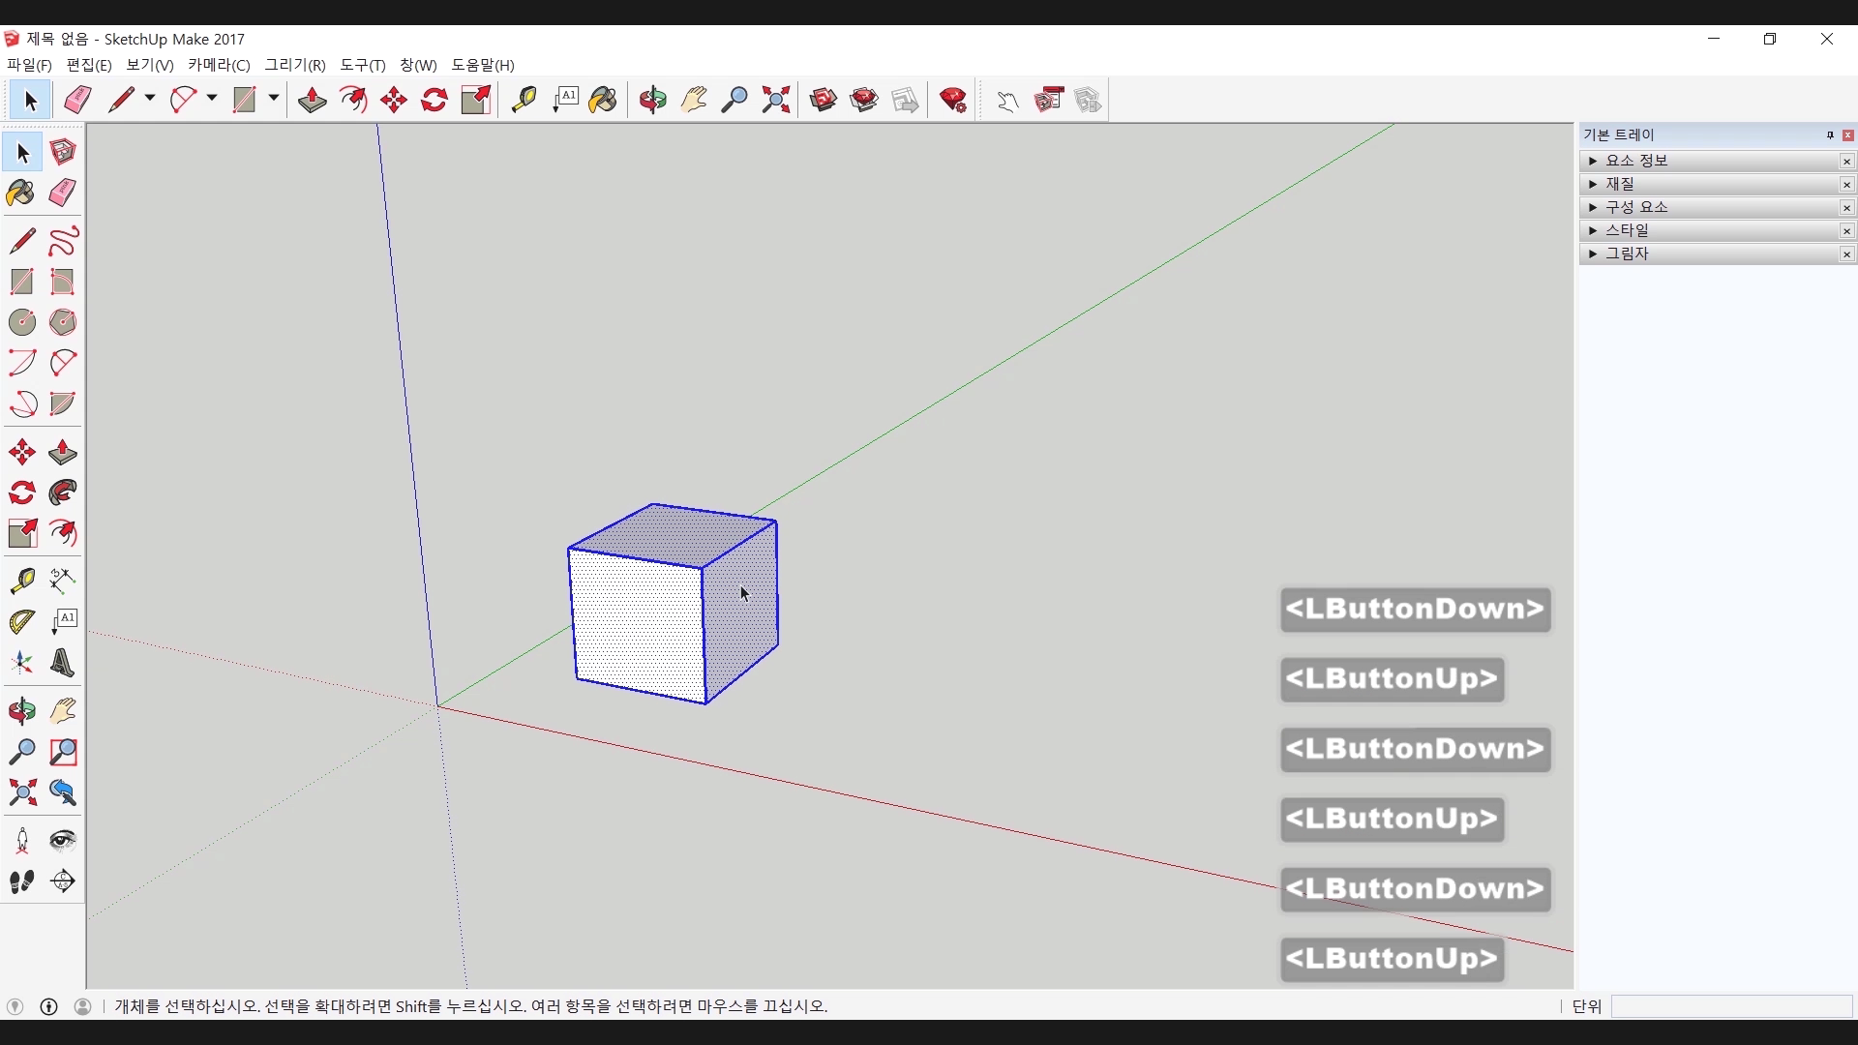Select the Section Plane tool
Screen dimensions: 1858x1045
(63, 881)
